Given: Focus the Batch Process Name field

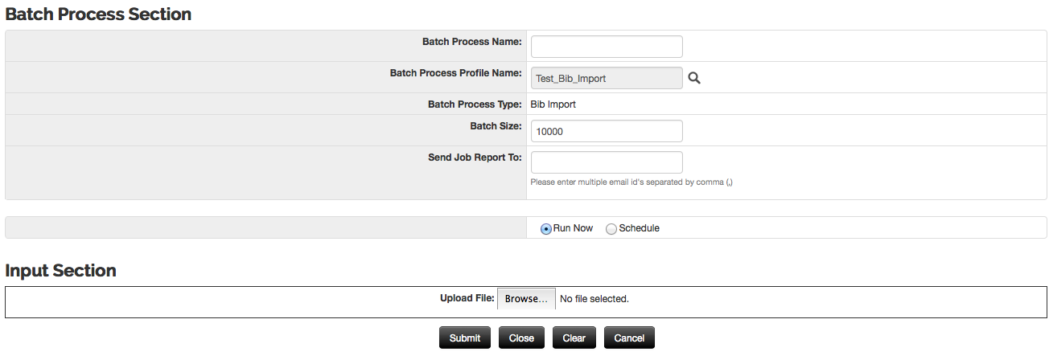Looking at the screenshot, I should pos(607,47).
